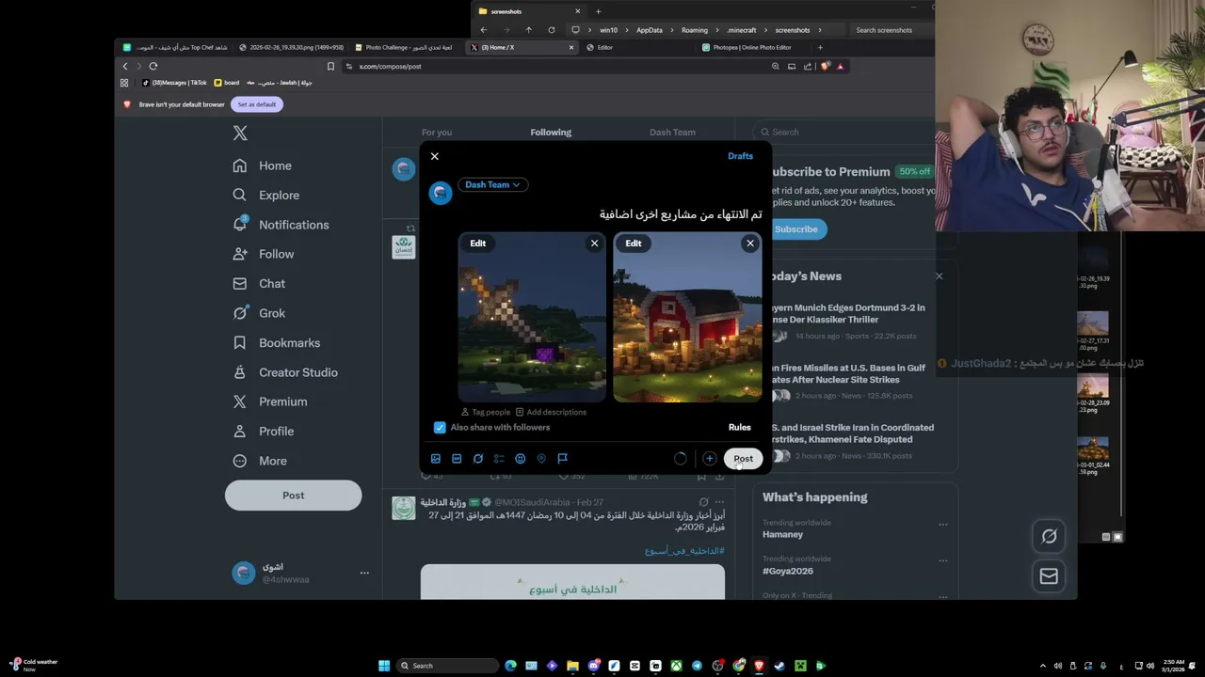Click the floating Grok button at bottom right
The height and width of the screenshot is (677, 1205).
click(1049, 536)
